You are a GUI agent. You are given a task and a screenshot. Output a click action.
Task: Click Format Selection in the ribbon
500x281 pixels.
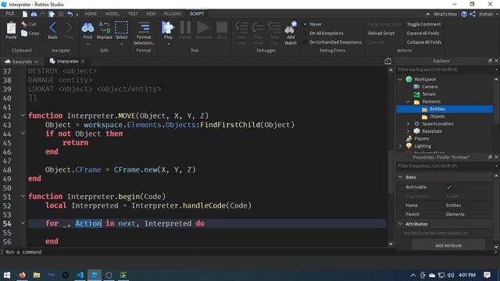point(144,34)
